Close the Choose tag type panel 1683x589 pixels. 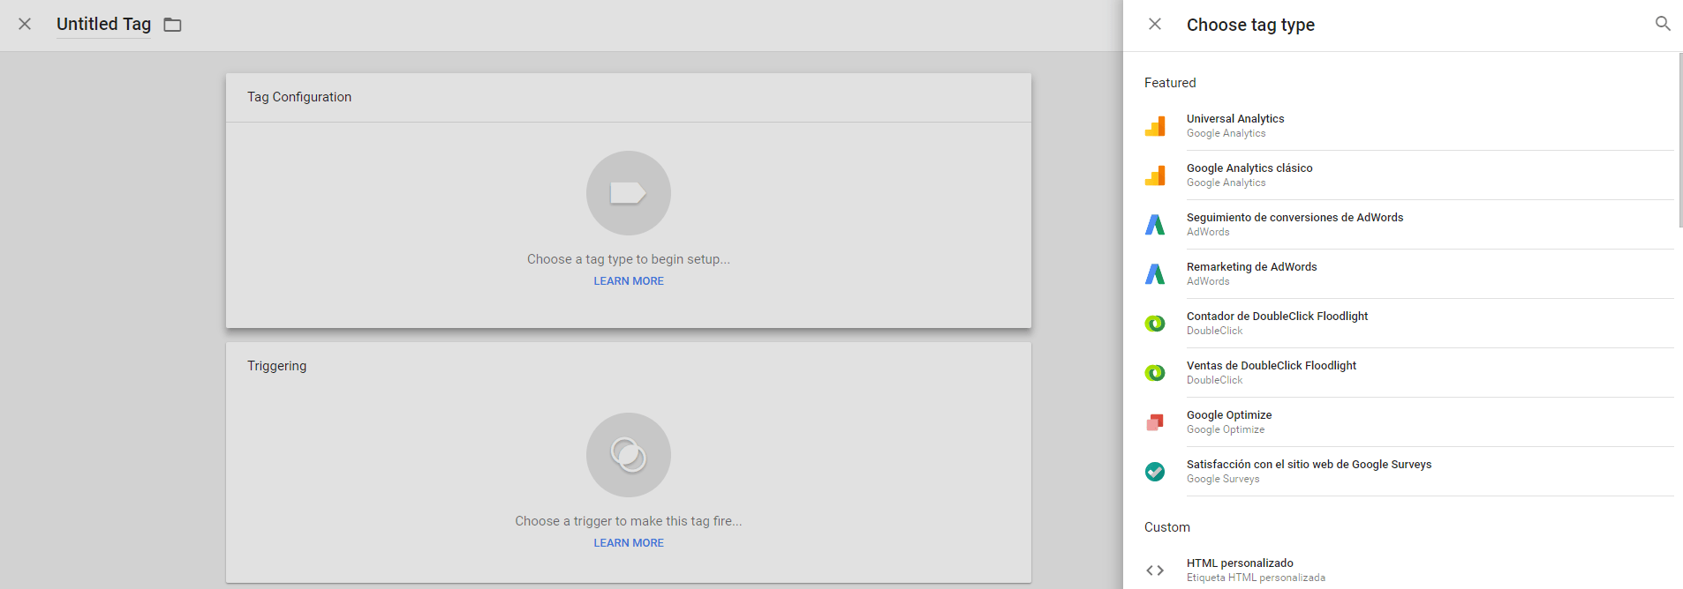click(x=1155, y=24)
